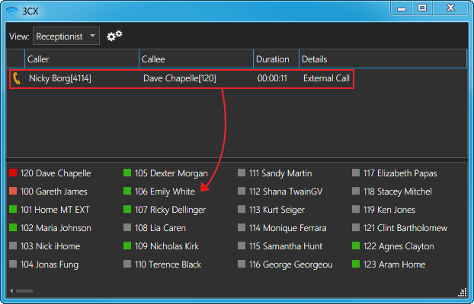Click the grey status square of Elizabeth Papas

356,173
